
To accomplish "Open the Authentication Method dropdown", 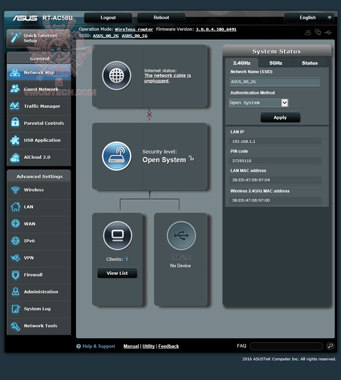I will (x=259, y=103).
